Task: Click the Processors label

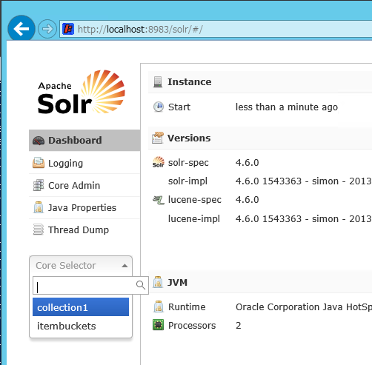Action: pyautogui.click(x=192, y=326)
